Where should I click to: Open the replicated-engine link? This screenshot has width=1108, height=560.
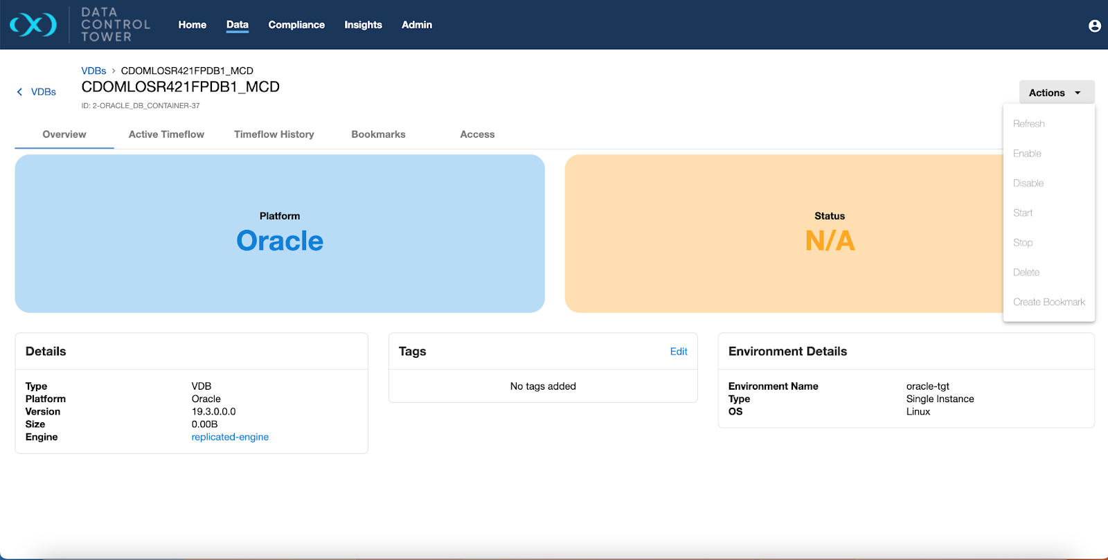coord(230,437)
